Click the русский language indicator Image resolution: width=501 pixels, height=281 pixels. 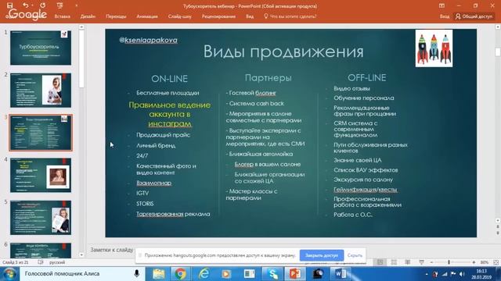coord(57,262)
